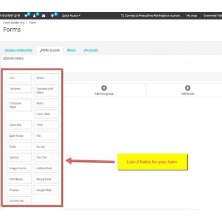Image resolution: width=222 pixels, height=222 pixels.
Task: Open the customers person icon in top bar
Action: 34,16
